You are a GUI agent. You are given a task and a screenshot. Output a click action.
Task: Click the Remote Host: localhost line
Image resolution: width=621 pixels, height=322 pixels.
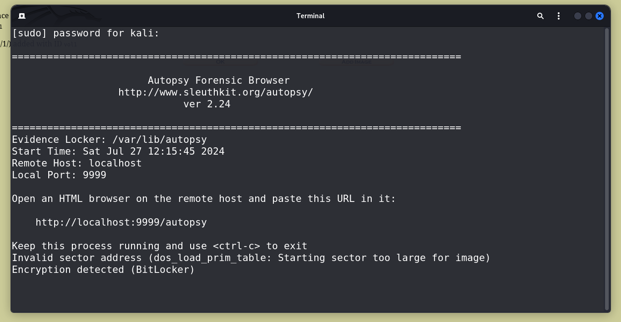[x=76, y=163]
